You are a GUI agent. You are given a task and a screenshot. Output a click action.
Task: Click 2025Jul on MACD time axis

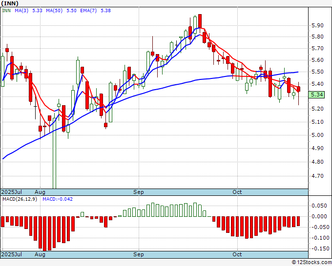[11, 254]
